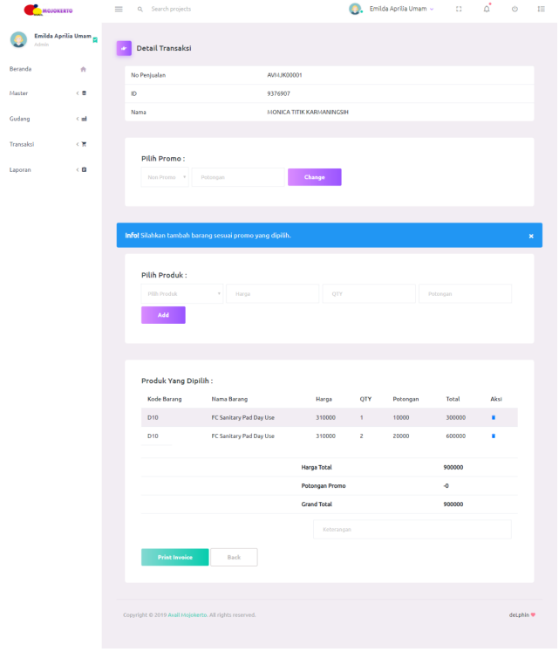Toggle the hamburger menu icon
This screenshot has width=559, height=652.
[119, 9]
